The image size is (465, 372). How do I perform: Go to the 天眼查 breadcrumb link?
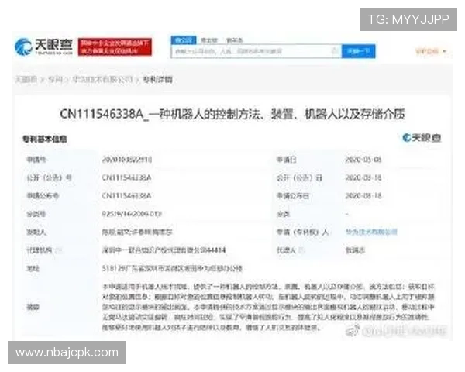coord(26,80)
